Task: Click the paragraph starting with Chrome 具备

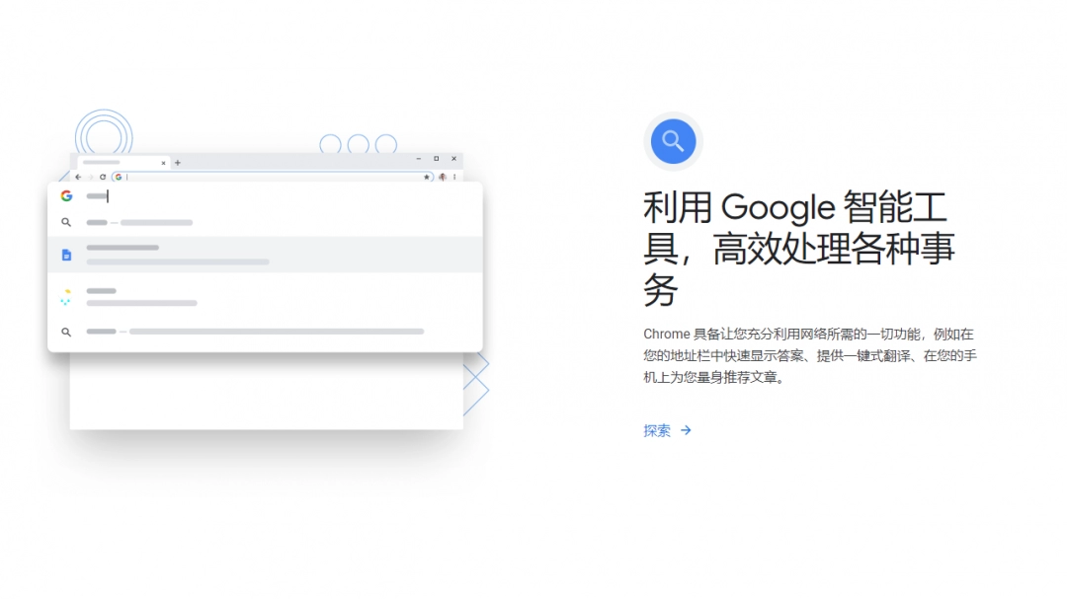Action: click(x=810, y=355)
